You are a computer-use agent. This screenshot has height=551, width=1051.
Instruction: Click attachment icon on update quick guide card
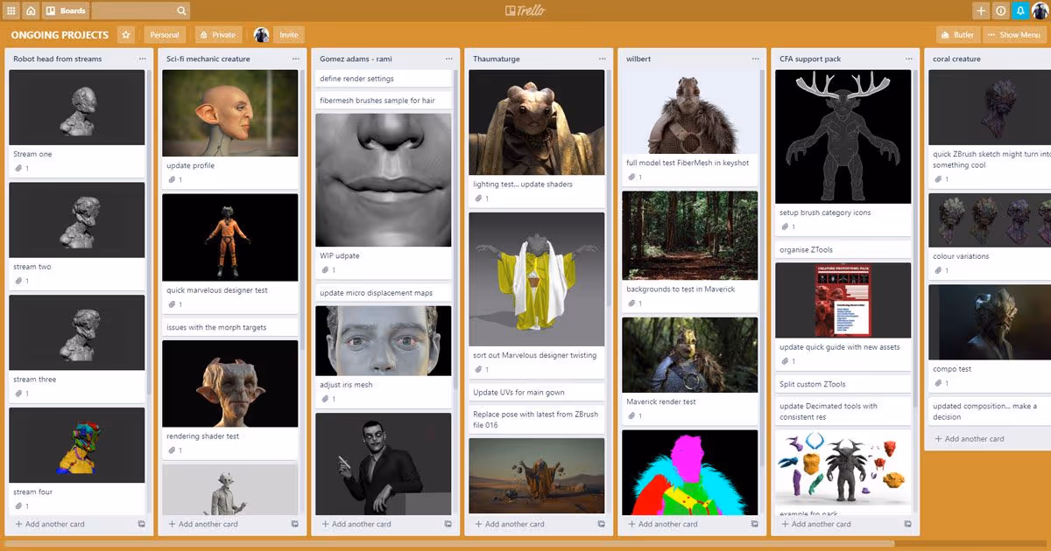785,361
